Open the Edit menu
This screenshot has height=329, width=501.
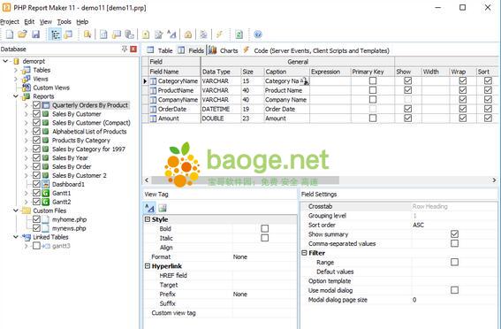tap(29, 22)
